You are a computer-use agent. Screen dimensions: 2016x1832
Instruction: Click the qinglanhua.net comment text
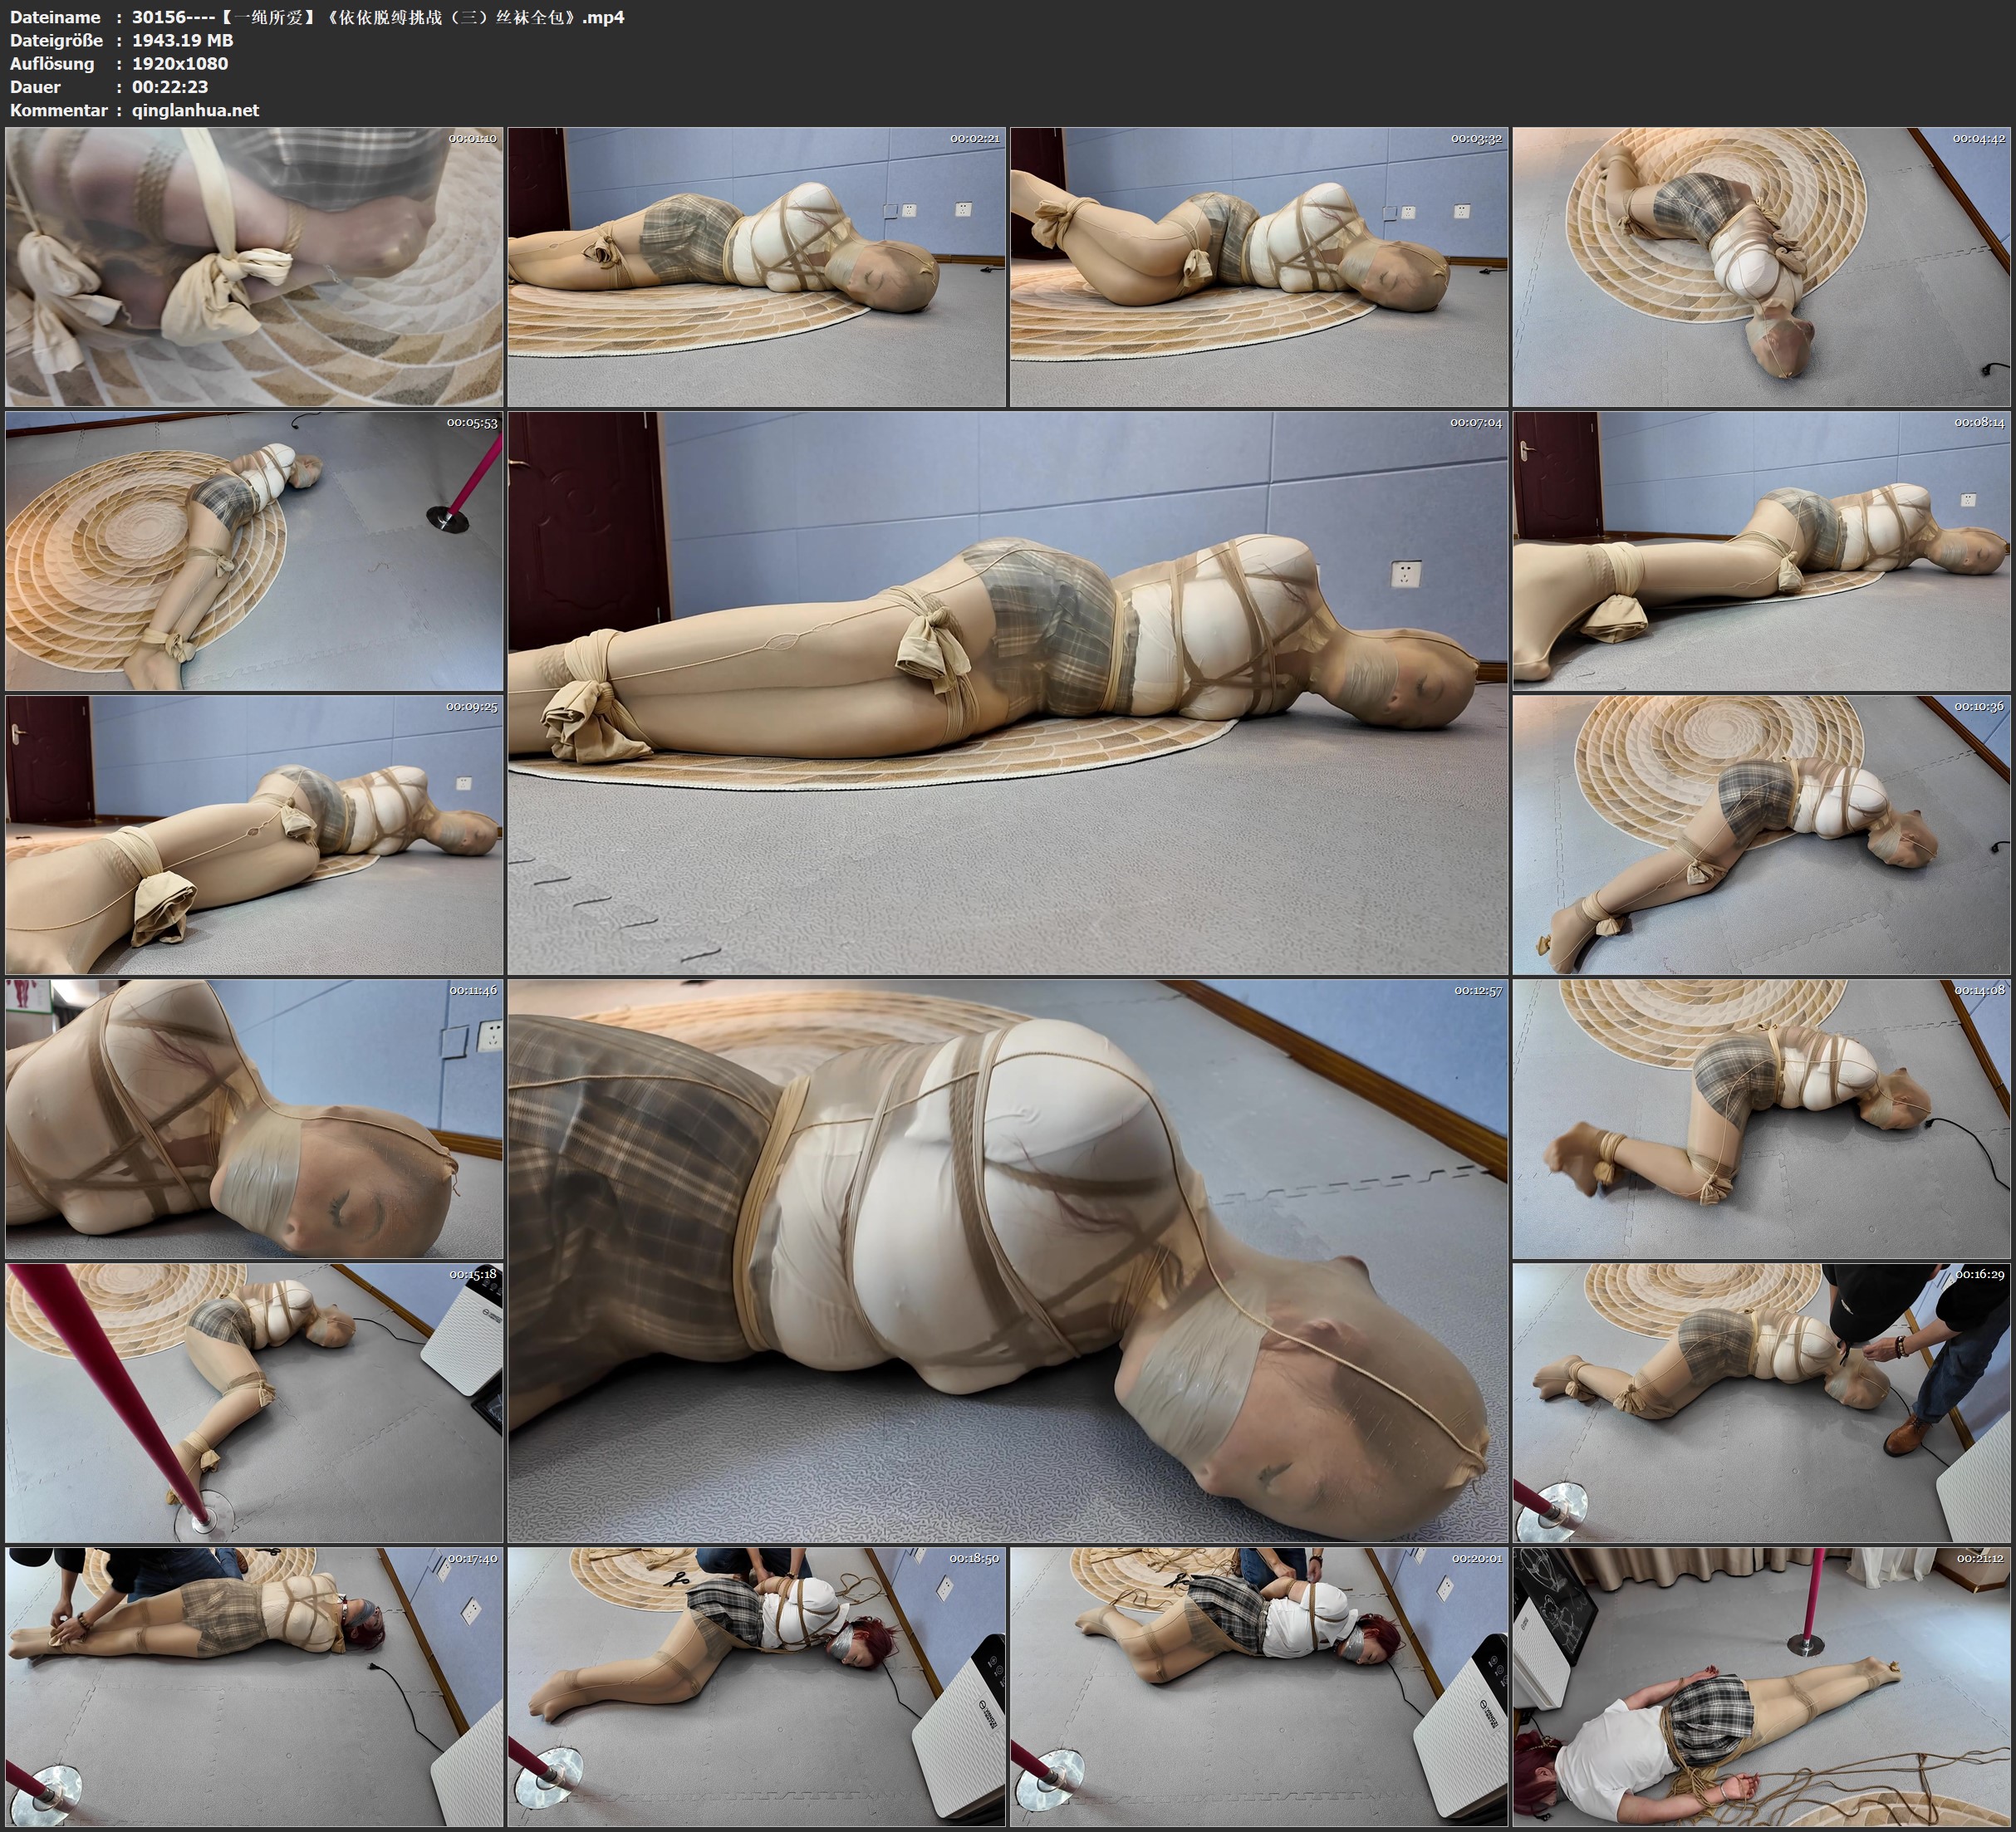(195, 110)
